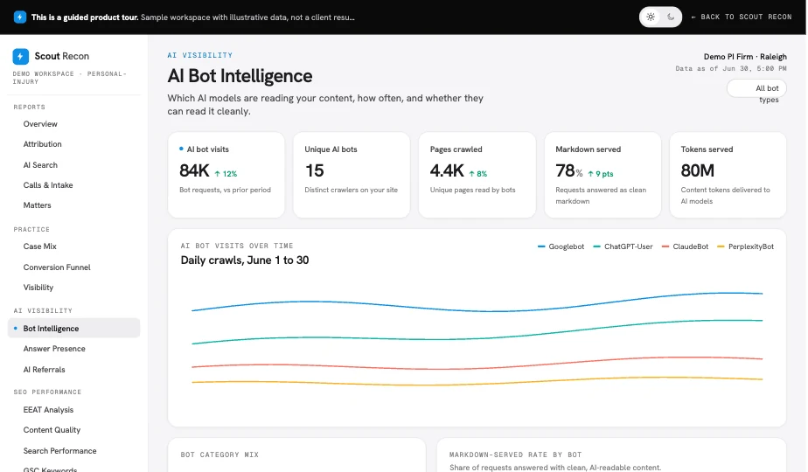Open the Conversion Funnel page

click(57, 267)
